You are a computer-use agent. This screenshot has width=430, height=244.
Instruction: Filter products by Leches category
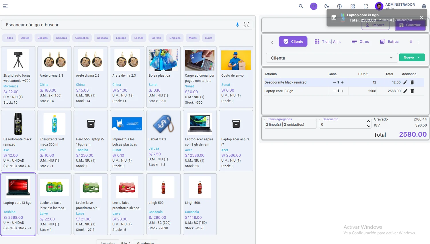[139, 38]
